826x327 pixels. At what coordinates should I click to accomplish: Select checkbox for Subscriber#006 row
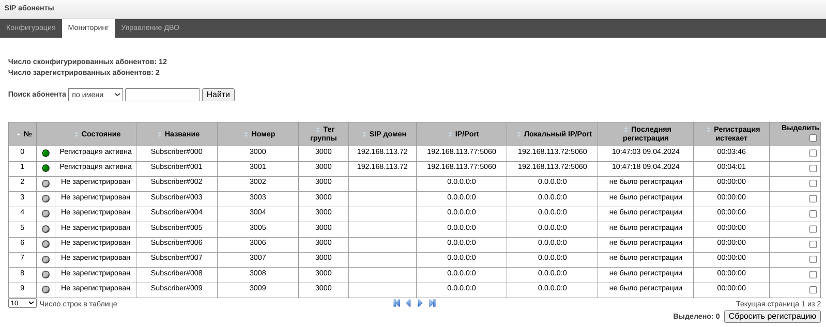pyautogui.click(x=813, y=244)
